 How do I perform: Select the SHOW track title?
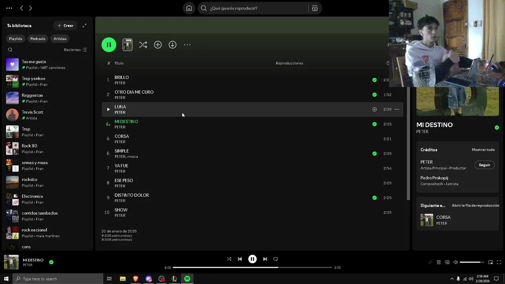[x=121, y=210]
